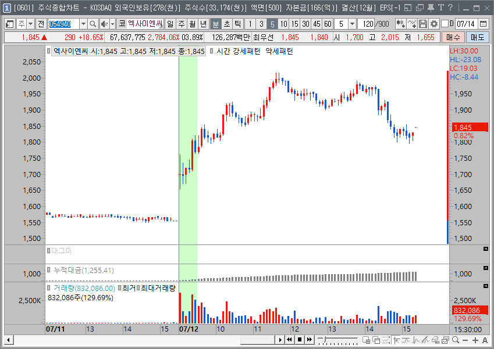Screen dimensions: 494x349
Task: Open the chart settings gear icon
Action: click(x=434, y=24)
